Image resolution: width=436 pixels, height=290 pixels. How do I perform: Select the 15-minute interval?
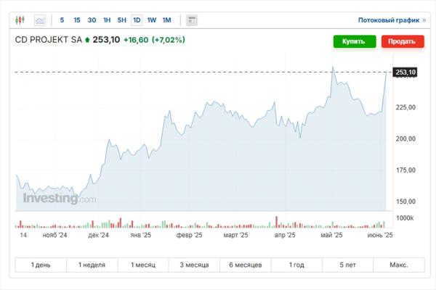click(x=77, y=20)
